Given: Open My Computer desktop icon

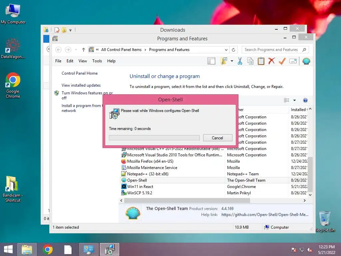Looking at the screenshot, I should tap(13, 13).
